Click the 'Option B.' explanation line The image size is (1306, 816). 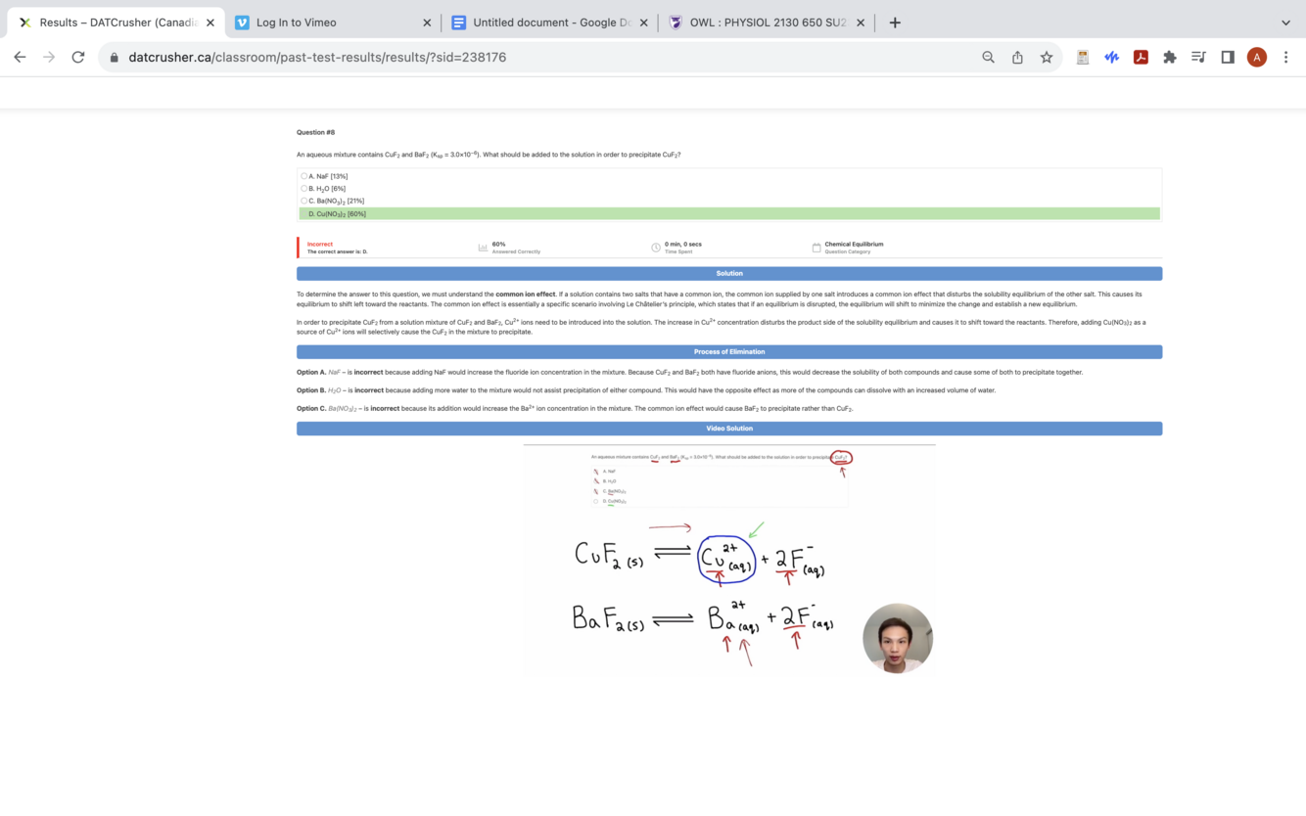pos(646,390)
